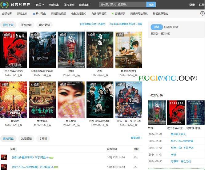The height and width of the screenshot is (170, 205).
Task: Switch to the 发行通知 tab
Action: (x=26, y=138)
